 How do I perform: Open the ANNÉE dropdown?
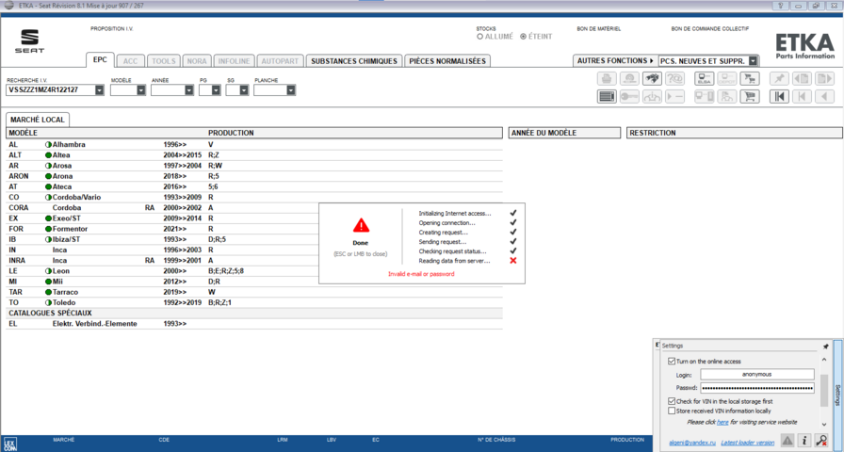(189, 90)
